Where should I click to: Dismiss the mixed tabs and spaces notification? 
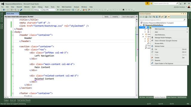pyautogui.click(x=137, y=17)
